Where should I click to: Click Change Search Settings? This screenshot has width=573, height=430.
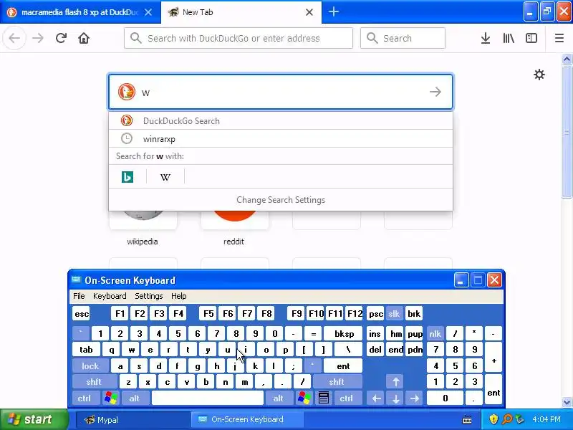coord(281,200)
